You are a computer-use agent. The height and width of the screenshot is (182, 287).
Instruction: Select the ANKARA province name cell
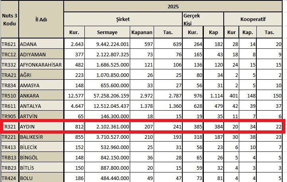point(41,96)
